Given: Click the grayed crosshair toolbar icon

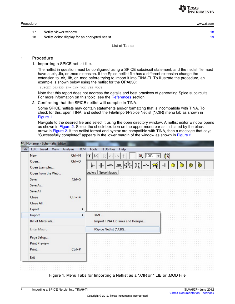Looking at the screenshot, I should [x=123, y=156].
